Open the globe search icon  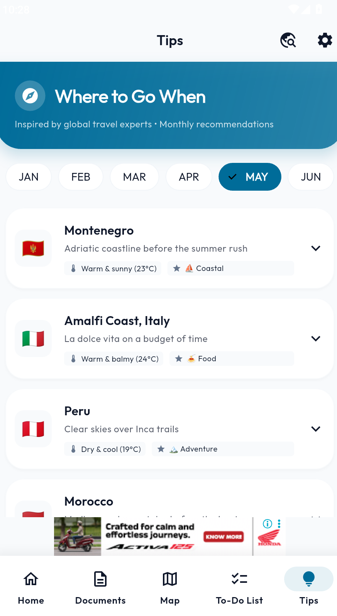288,40
